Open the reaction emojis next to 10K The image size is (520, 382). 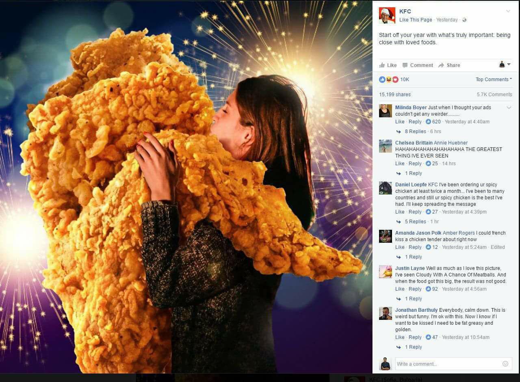[x=389, y=80]
